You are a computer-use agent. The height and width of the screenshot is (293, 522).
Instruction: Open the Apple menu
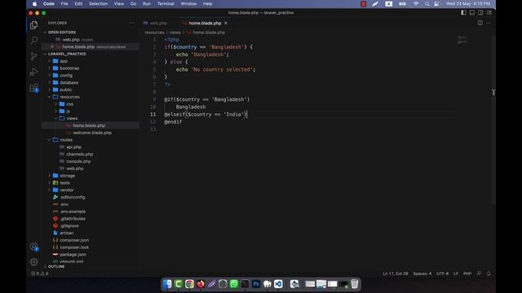tap(34, 4)
